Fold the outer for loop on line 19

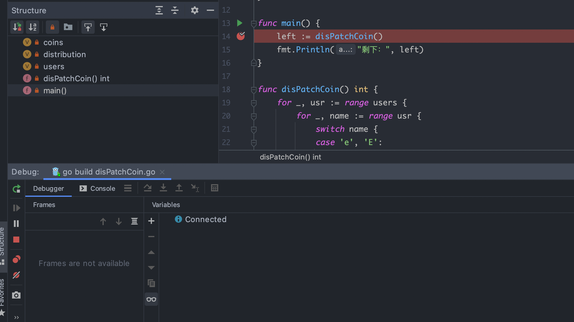(x=254, y=103)
